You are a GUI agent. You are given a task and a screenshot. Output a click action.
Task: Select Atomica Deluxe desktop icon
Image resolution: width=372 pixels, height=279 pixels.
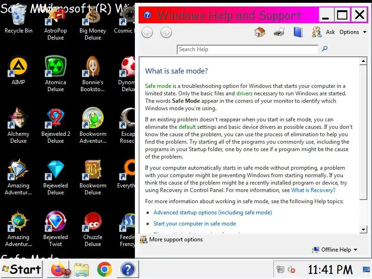pos(55,74)
